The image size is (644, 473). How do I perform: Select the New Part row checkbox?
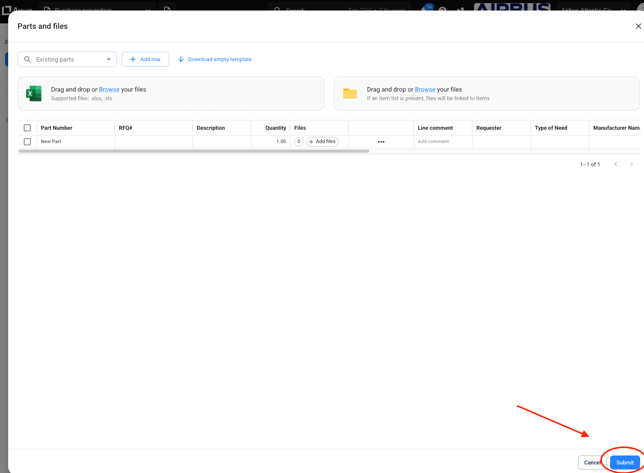click(27, 142)
